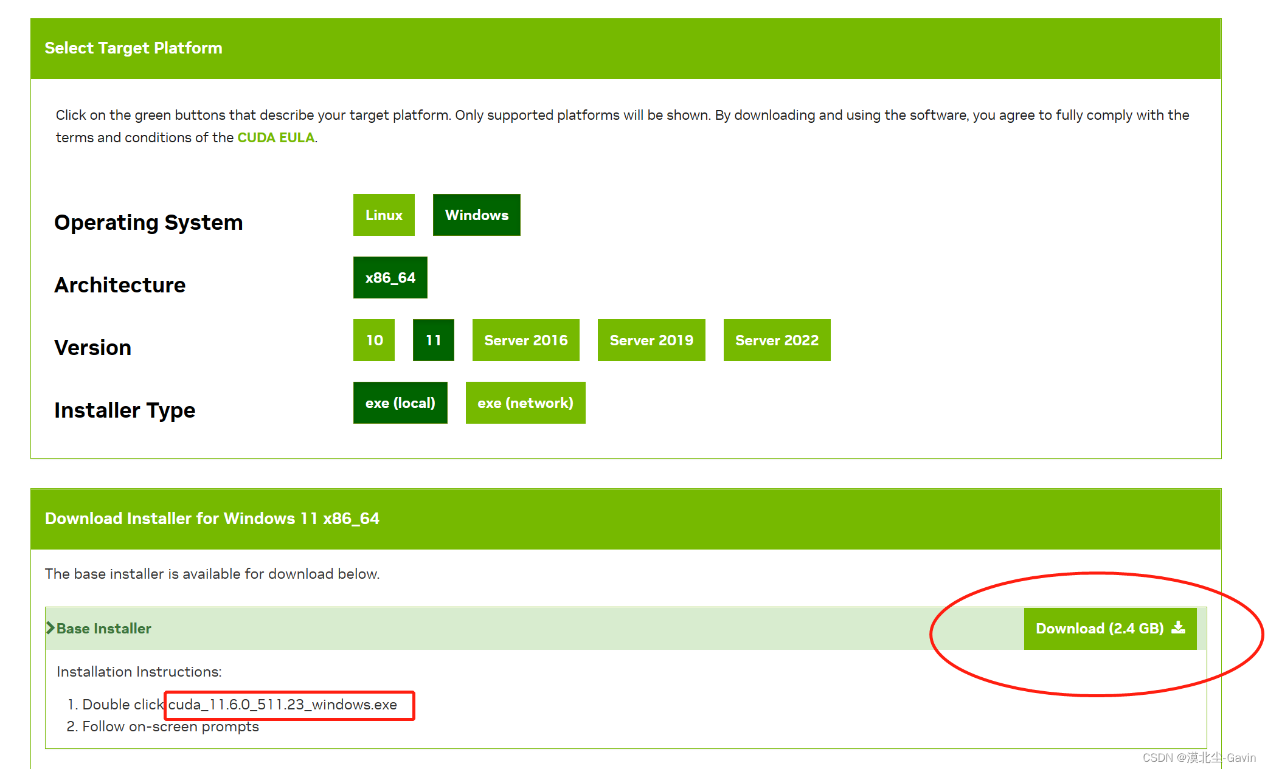Select version 10 option
The width and height of the screenshot is (1265, 769).
point(373,340)
